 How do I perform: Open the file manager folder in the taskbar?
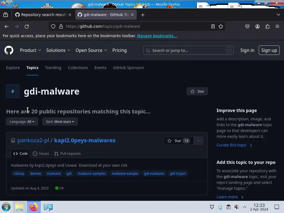(x=19, y=207)
